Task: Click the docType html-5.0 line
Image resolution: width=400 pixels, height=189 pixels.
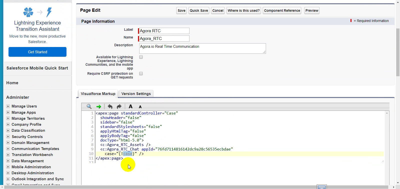Action: [x=122, y=140]
